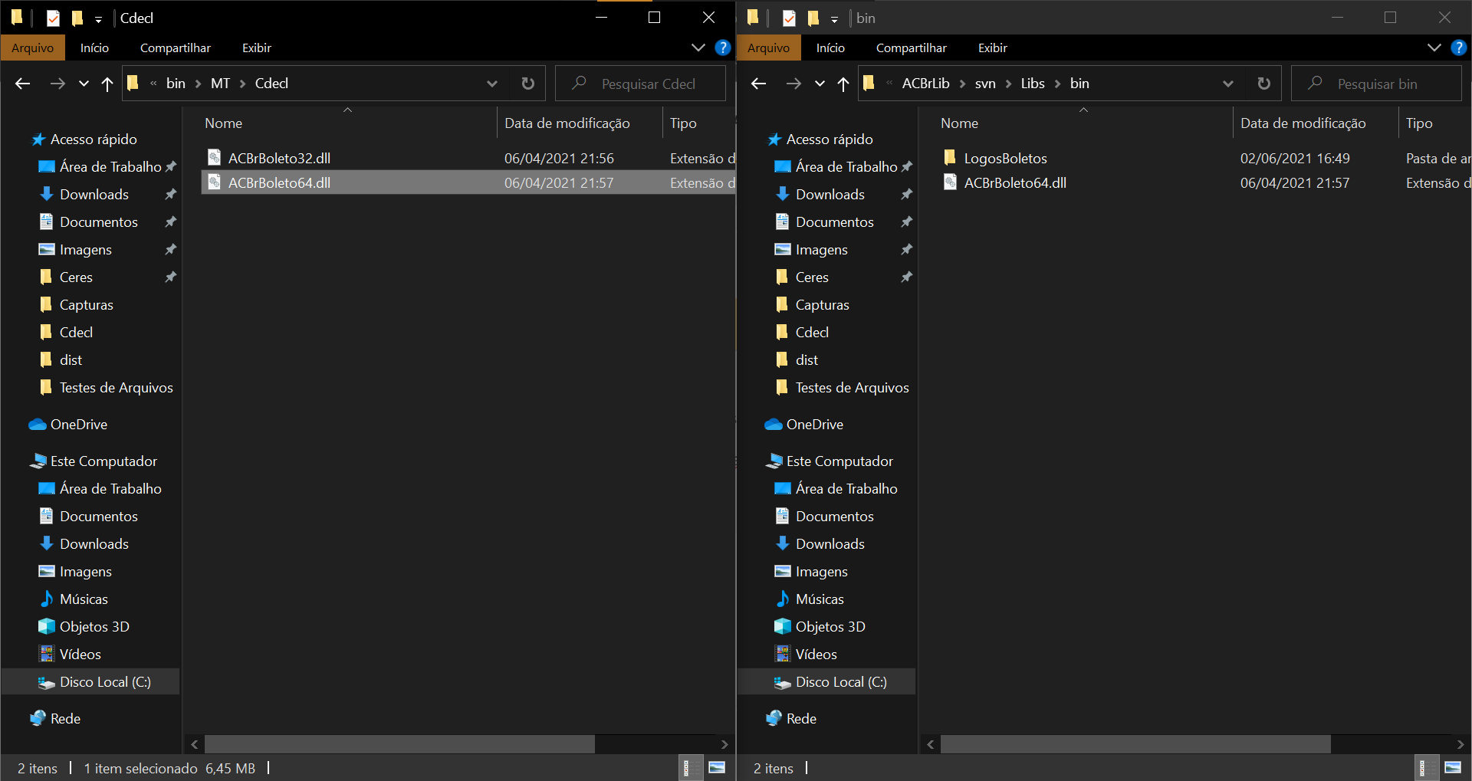Click horizontal scrollbar in the bin window
The height and width of the screenshot is (781, 1472).
point(1135,744)
